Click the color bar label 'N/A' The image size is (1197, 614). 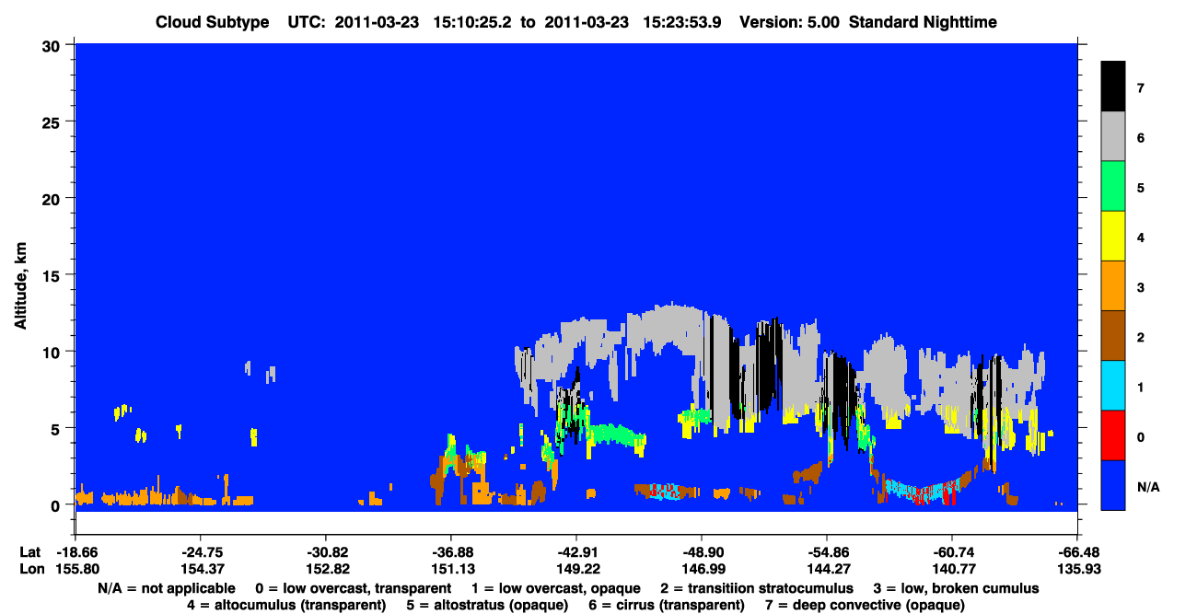(x=1148, y=486)
